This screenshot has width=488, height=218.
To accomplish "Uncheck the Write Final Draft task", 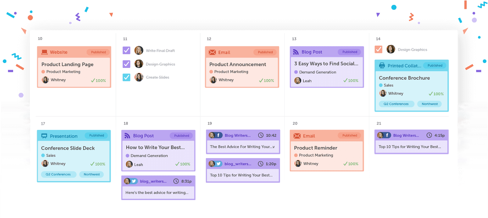I will tap(126, 50).
